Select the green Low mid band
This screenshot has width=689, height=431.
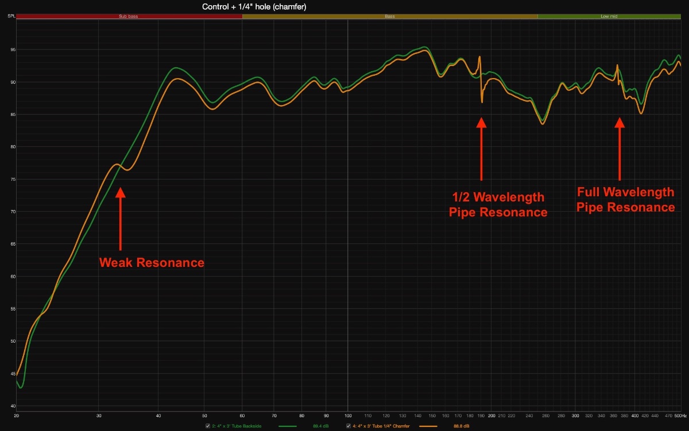609,17
